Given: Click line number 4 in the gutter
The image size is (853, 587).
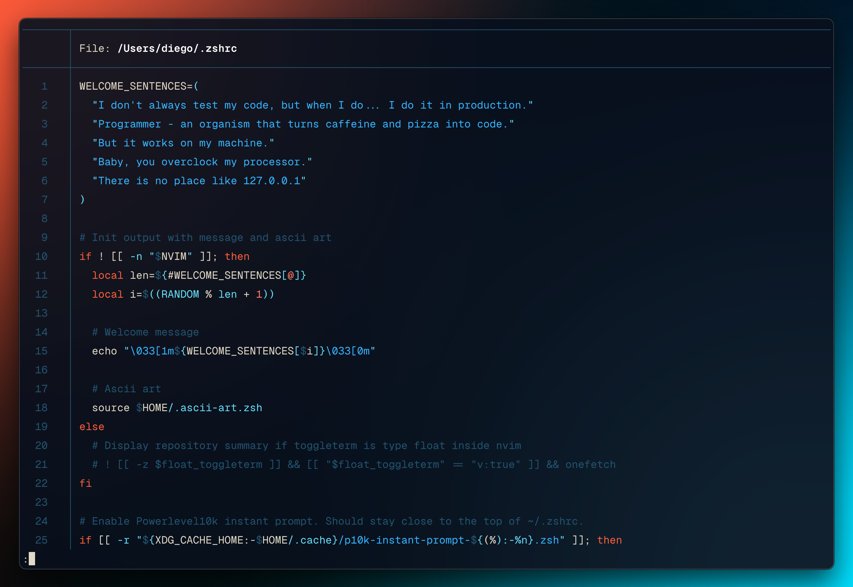Looking at the screenshot, I should pos(45,143).
